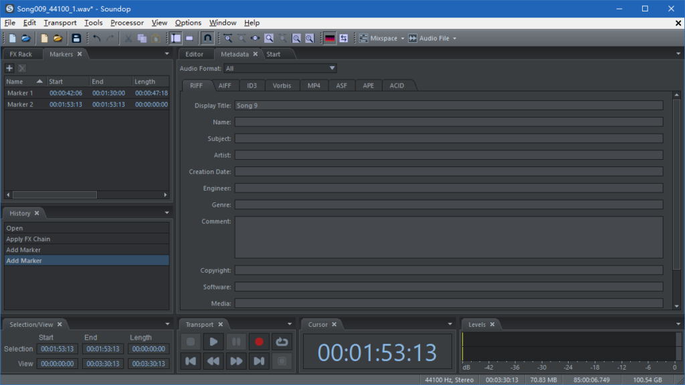
Task: Add a new marker with the plus button
Action: click(x=9, y=68)
